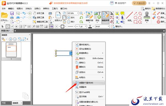Toggle 显示网格 show grid in context menu
Image resolution: width=166 pixels, height=106 pixels.
[89, 97]
